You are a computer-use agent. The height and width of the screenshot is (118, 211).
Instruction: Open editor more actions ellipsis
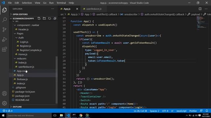206,9
